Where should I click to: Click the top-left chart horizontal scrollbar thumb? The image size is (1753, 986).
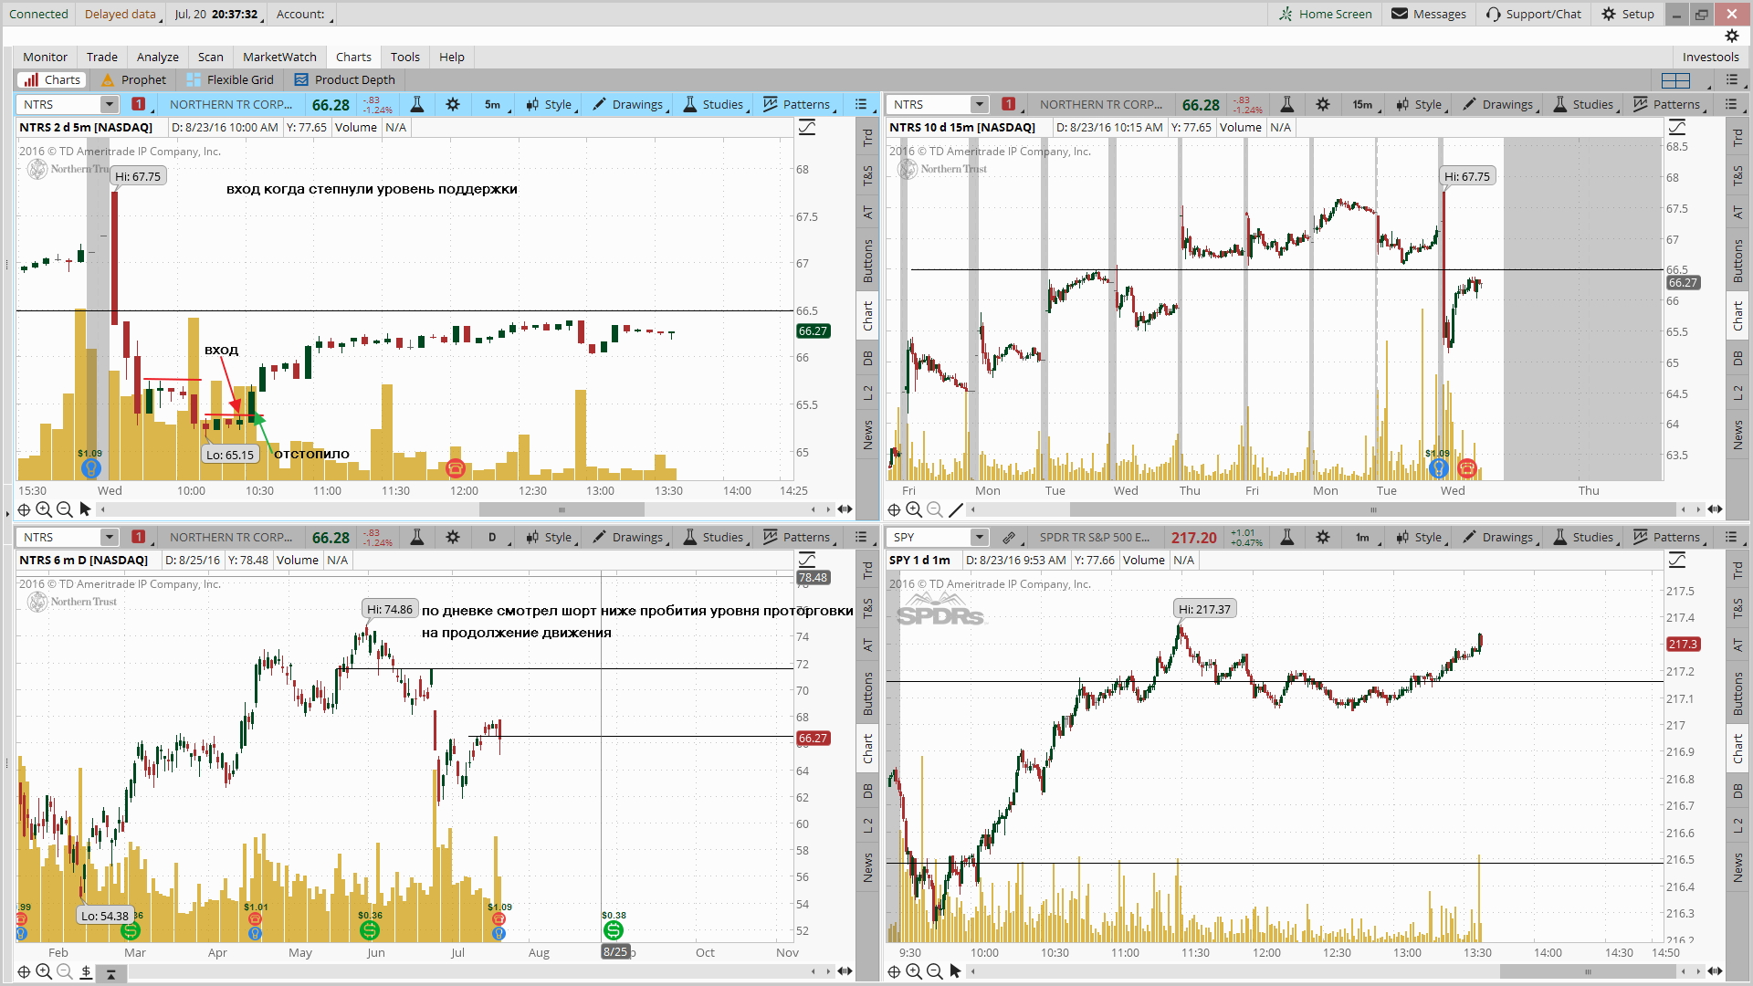tap(562, 509)
